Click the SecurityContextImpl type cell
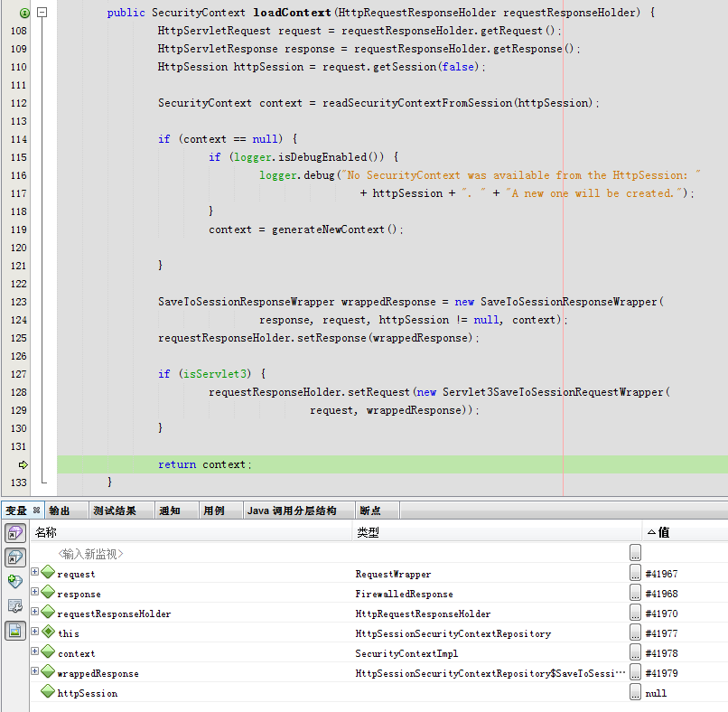This screenshot has height=712, width=728. pos(406,654)
